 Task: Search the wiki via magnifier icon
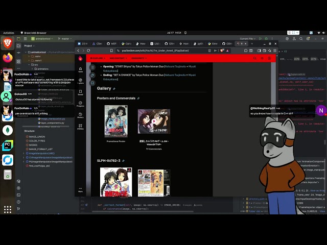254,58
